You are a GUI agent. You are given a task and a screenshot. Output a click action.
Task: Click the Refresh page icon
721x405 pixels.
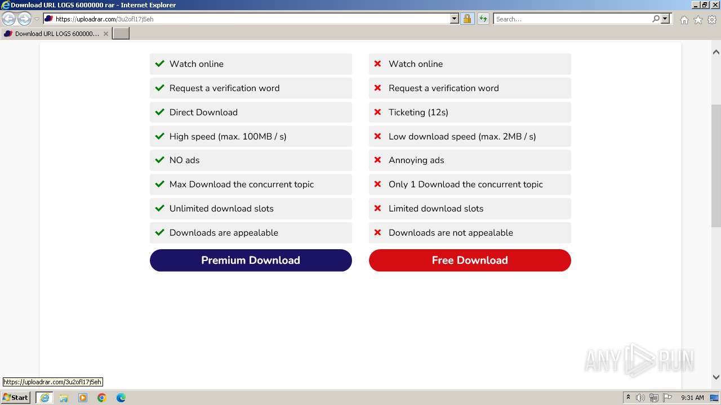pos(483,19)
